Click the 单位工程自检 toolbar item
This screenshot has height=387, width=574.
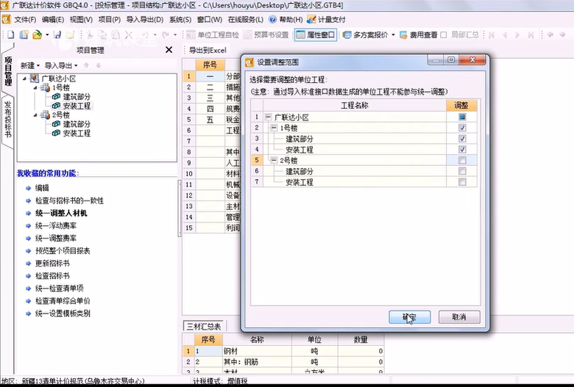tap(213, 35)
